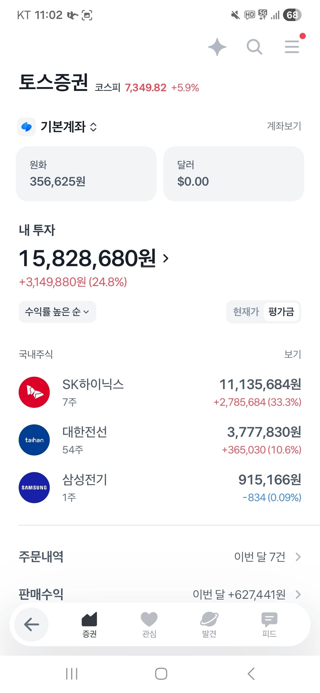Viewport: 320px width, 693px height.
Task: Tap the taihan 대한전선 logo
Action: point(34,440)
